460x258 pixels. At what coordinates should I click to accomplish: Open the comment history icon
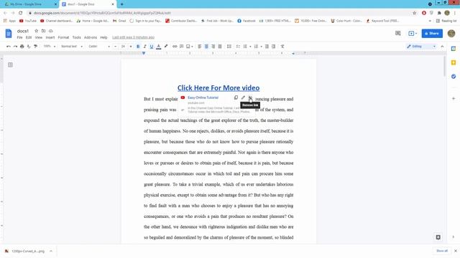tap(397, 34)
